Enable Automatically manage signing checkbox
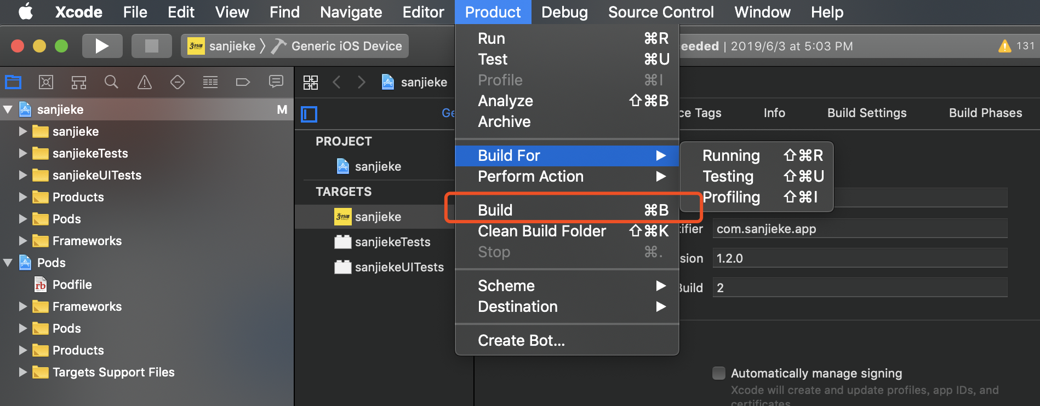Image resolution: width=1040 pixels, height=406 pixels. point(719,373)
